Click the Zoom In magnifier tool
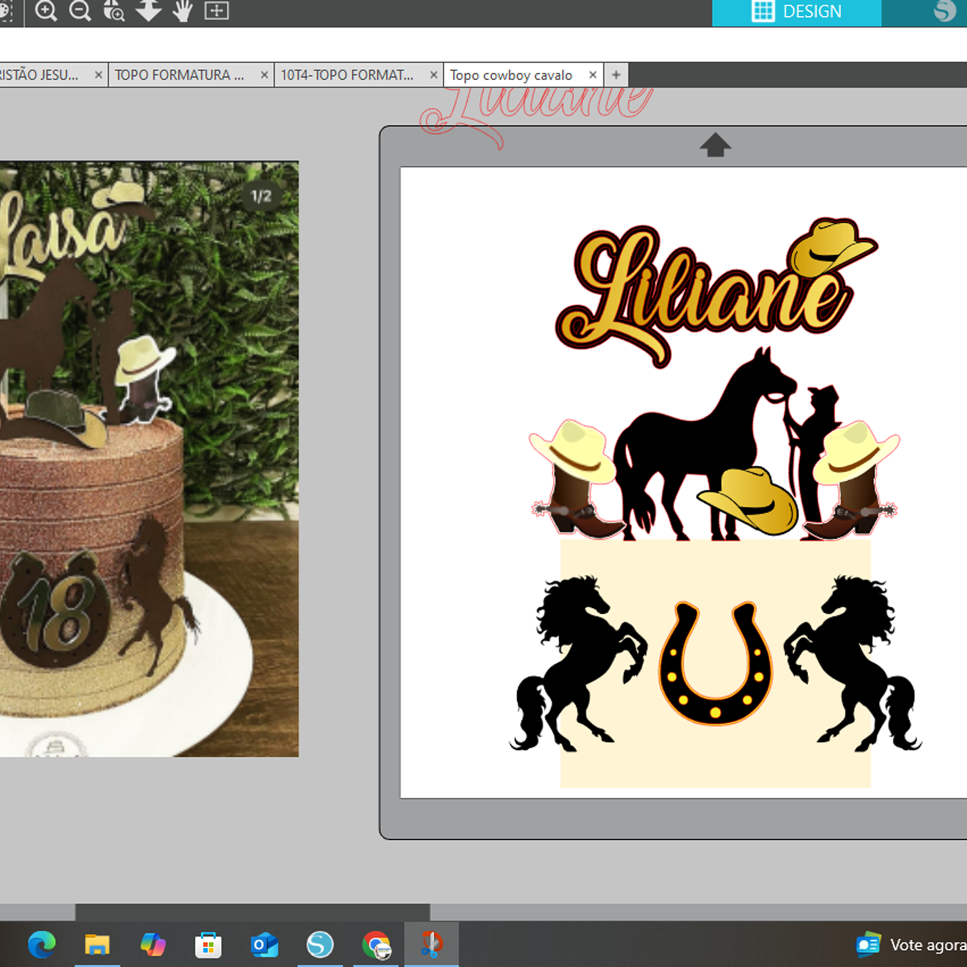 coord(46,11)
